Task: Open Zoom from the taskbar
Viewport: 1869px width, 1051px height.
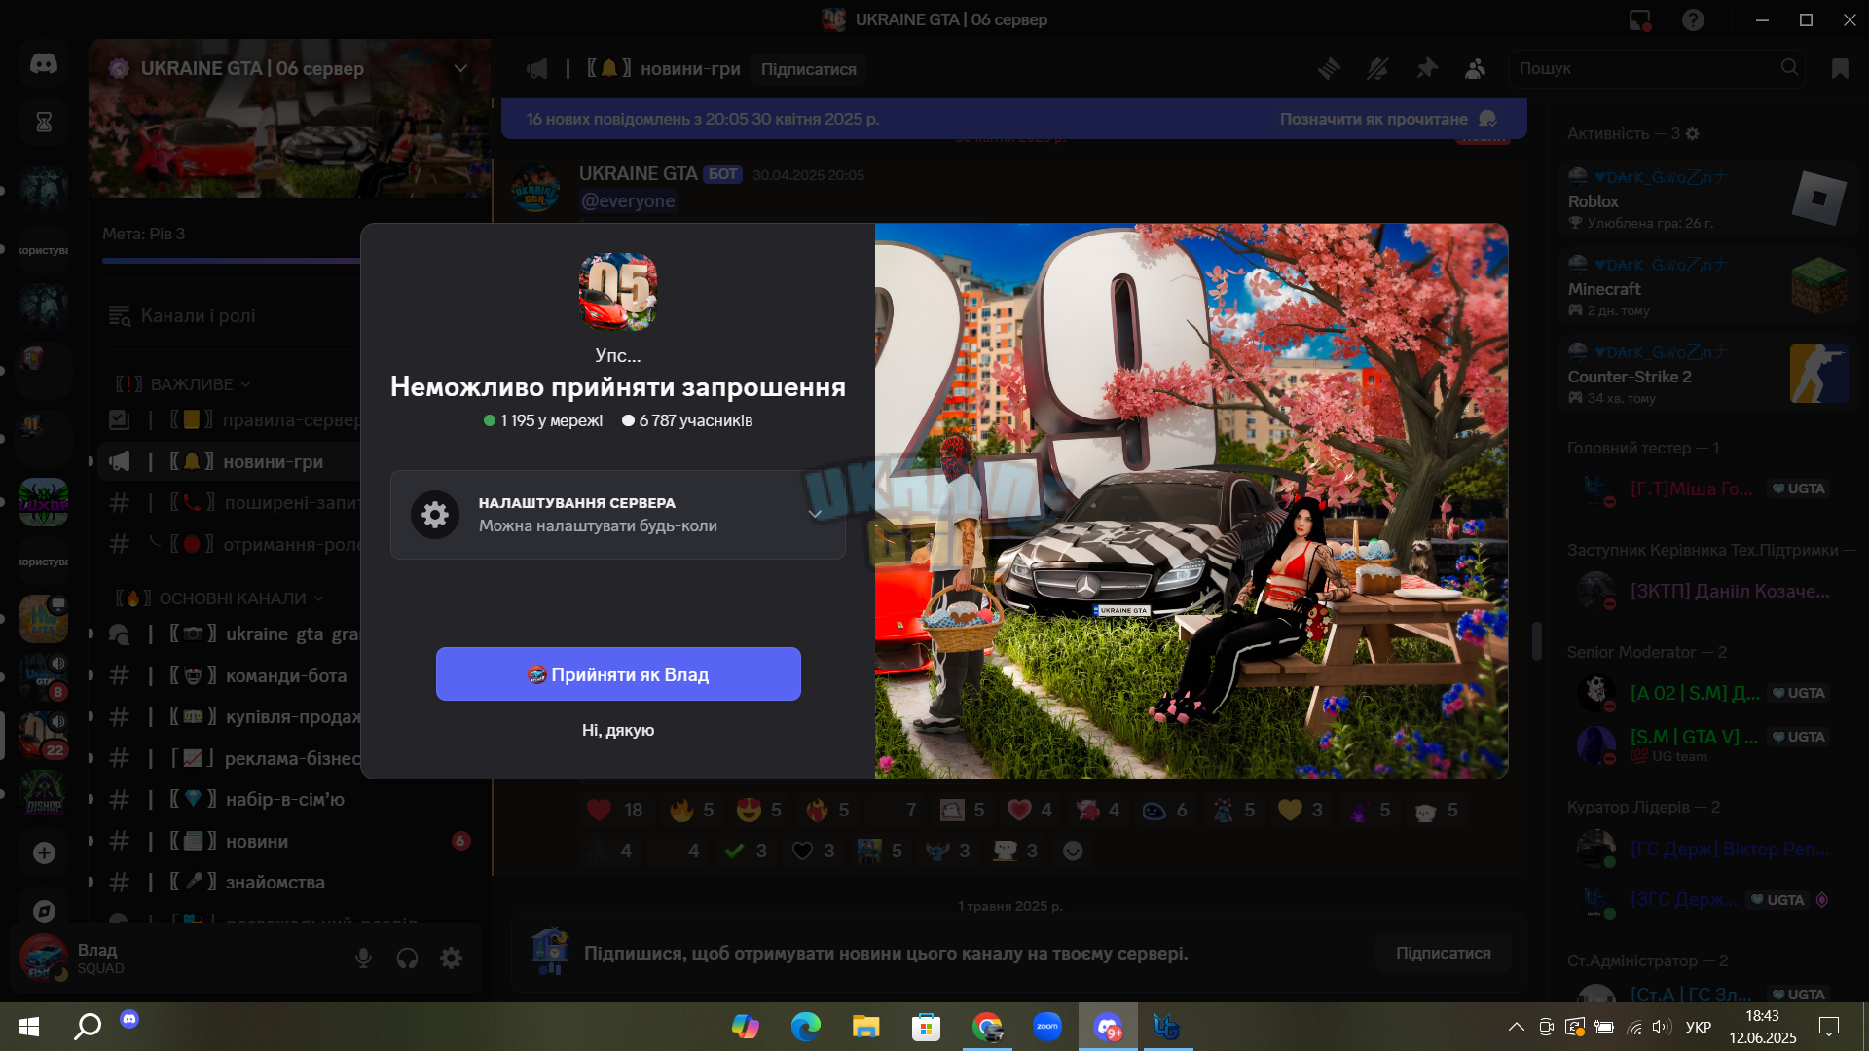Action: (x=1047, y=1027)
